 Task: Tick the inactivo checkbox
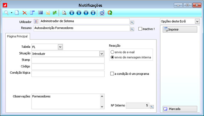(x=140, y=29)
